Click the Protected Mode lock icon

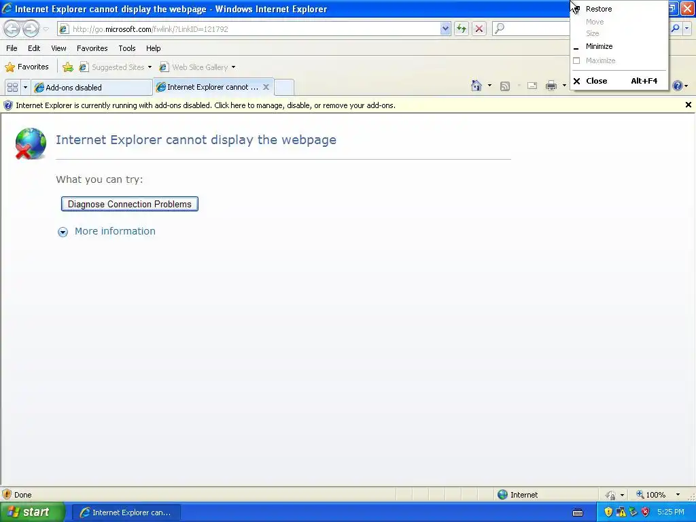pos(611,495)
